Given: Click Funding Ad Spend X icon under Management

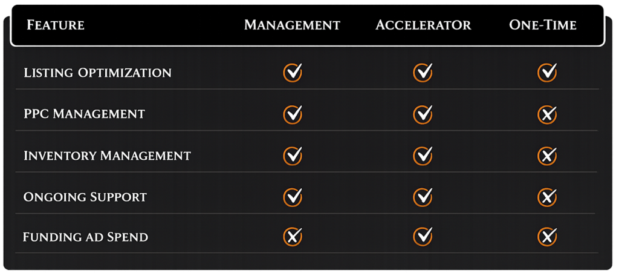Looking at the screenshot, I should tap(293, 237).
